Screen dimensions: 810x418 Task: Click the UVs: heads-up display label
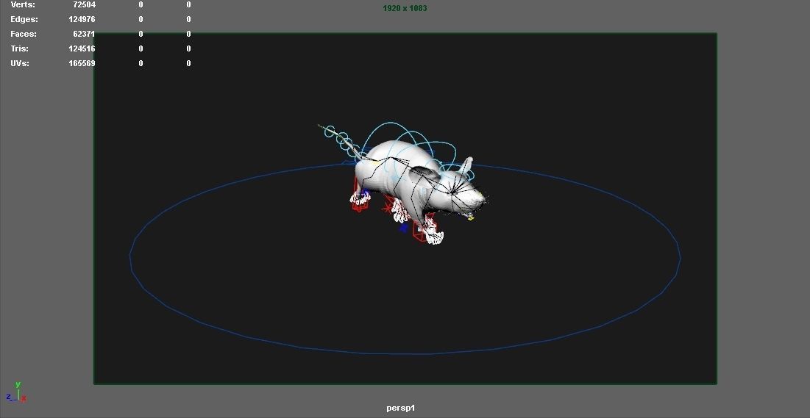(20, 63)
